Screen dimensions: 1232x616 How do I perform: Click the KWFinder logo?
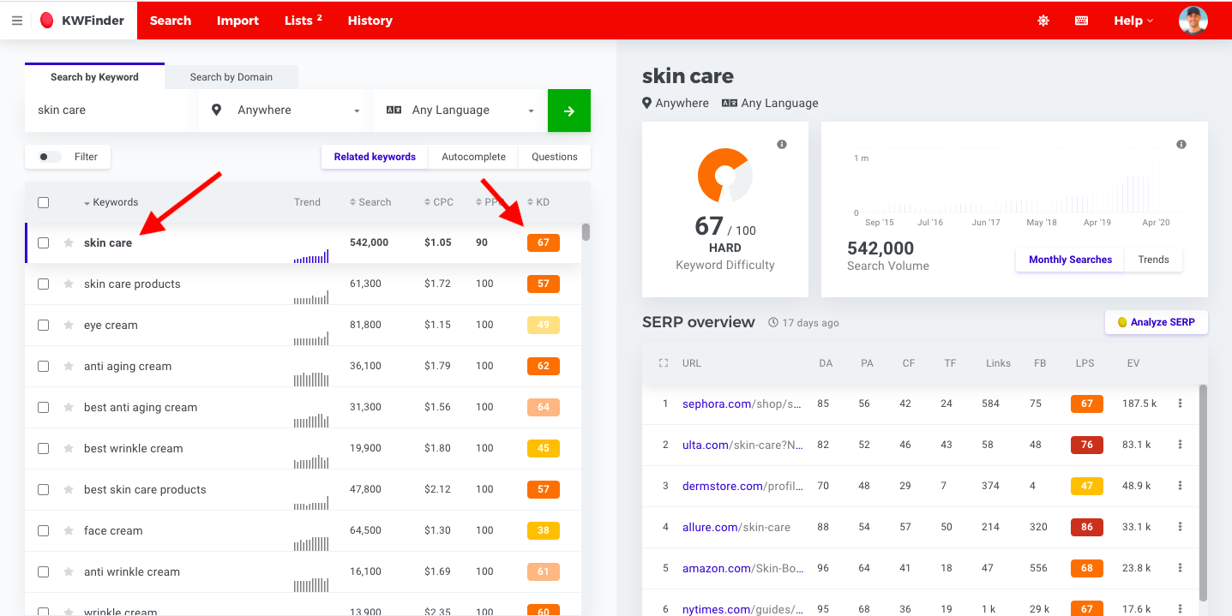82,21
